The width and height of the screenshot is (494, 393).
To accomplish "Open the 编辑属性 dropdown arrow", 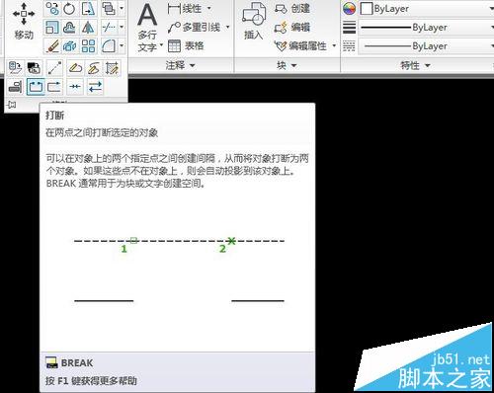I will (334, 45).
